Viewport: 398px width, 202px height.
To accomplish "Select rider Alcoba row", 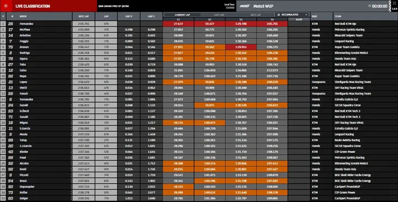I will click(199, 164).
